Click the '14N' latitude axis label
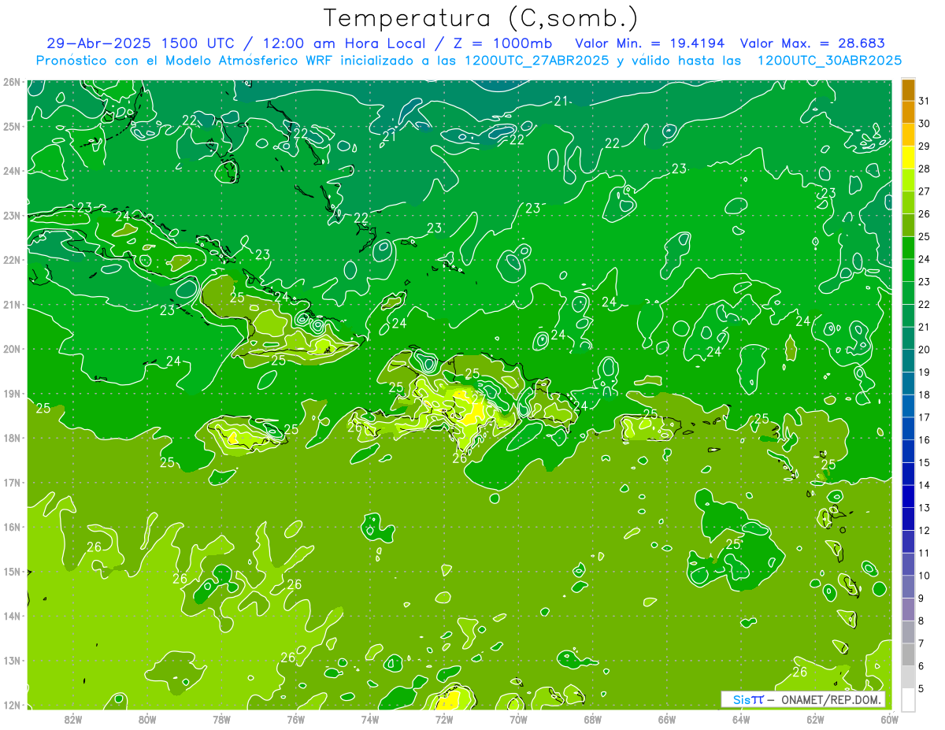The width and height of the screenshot is (945, 730). coord(12,616)
